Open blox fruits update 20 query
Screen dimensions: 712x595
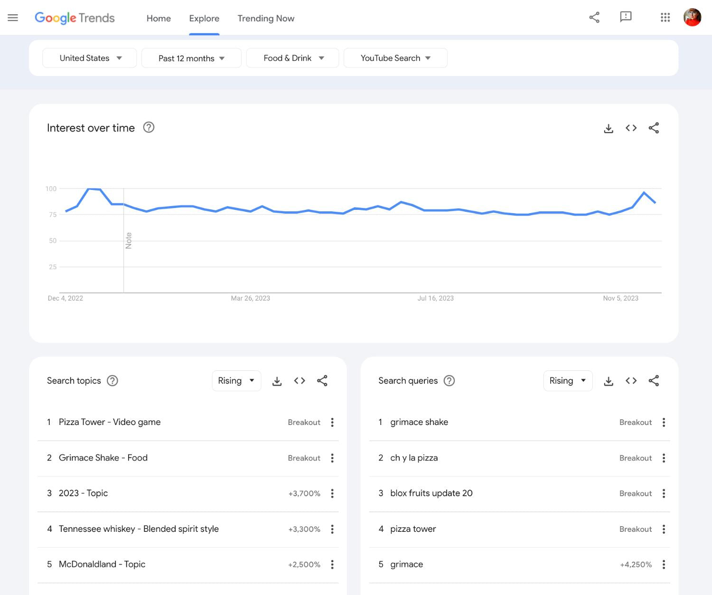[431, 493]
